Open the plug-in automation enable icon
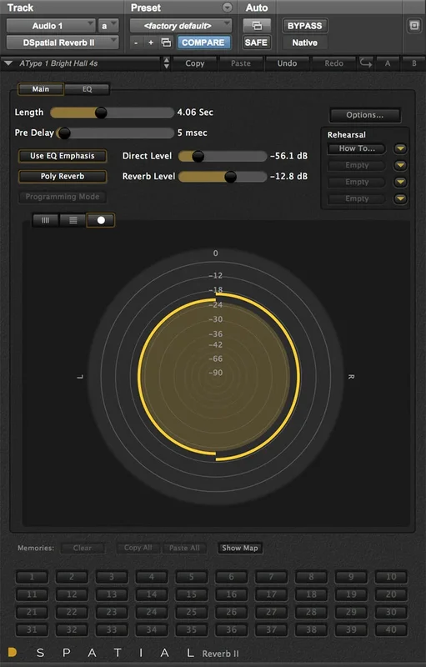The height and width of the screenshot is (667, 426). [257, 26]
